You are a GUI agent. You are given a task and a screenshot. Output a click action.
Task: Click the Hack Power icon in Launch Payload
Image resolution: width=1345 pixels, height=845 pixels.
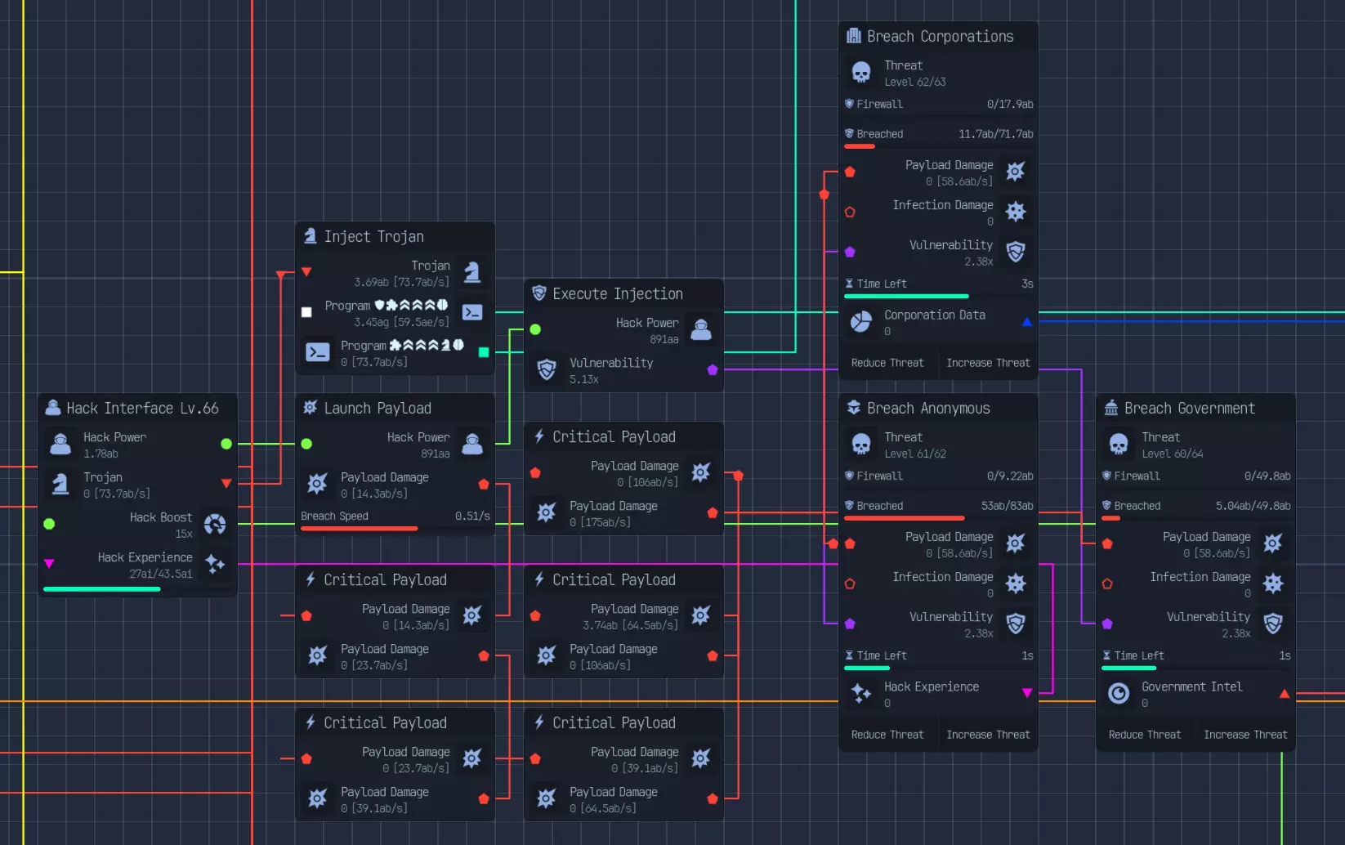click(x=472, y=445)
